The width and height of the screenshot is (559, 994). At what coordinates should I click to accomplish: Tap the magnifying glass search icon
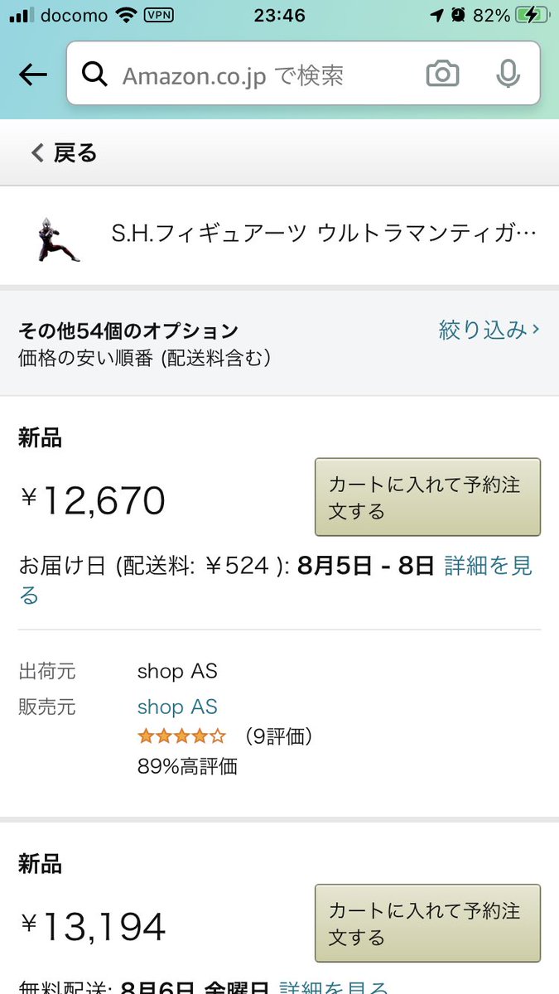pos(95,75)
